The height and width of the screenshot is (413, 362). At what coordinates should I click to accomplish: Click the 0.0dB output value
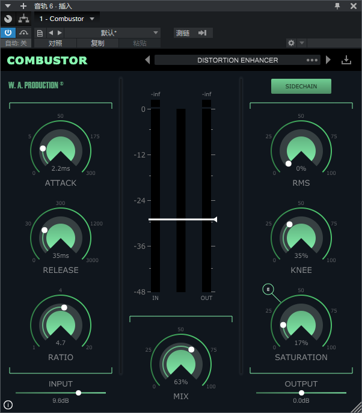coord(301,400)
